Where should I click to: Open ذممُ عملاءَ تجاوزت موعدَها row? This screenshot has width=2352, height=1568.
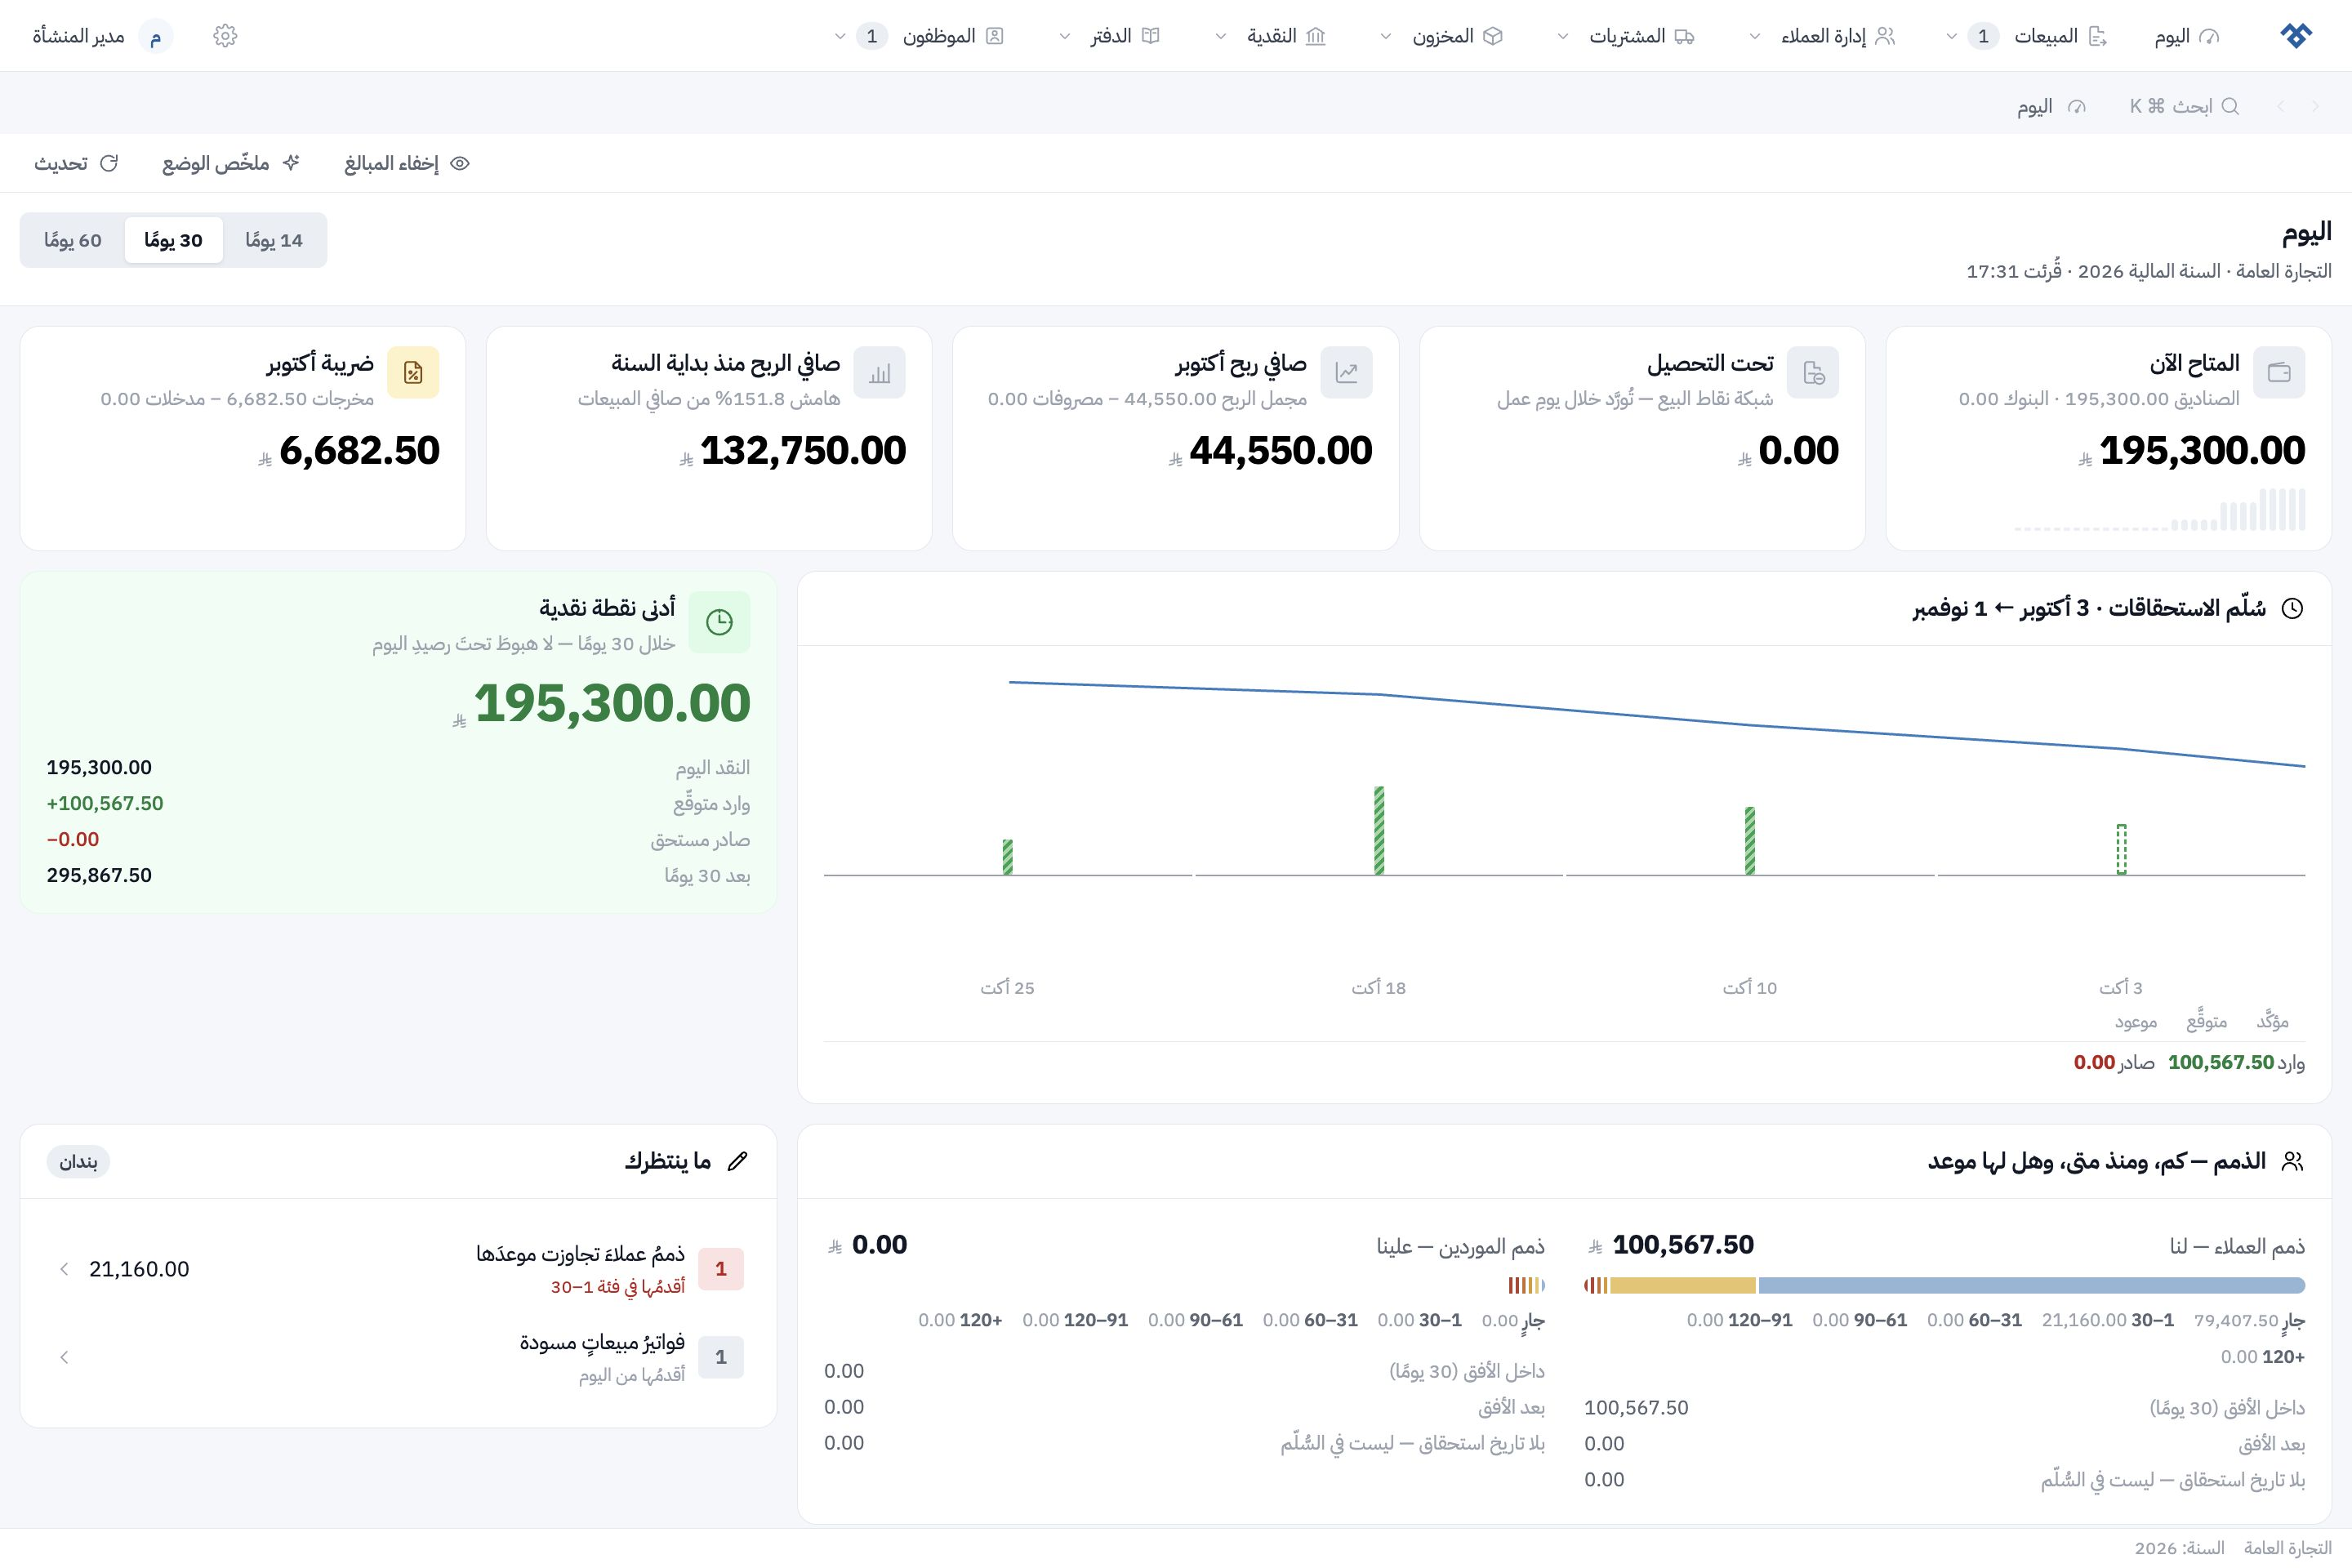pyautogui.click(x=398, y=1269)
